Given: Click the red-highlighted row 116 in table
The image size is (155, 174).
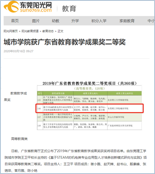Looking at the screenshot, I should 90,108.
